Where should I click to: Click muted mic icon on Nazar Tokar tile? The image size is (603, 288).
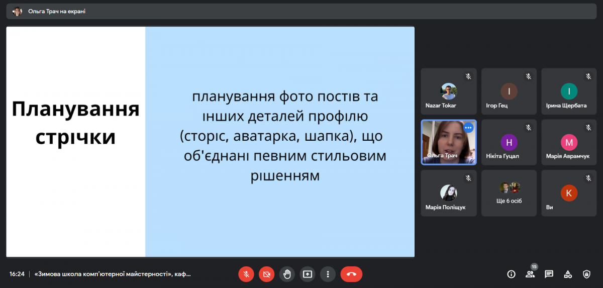(468, 76)
